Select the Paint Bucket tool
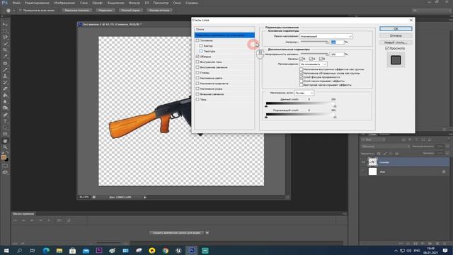 (x=5, y=95)
